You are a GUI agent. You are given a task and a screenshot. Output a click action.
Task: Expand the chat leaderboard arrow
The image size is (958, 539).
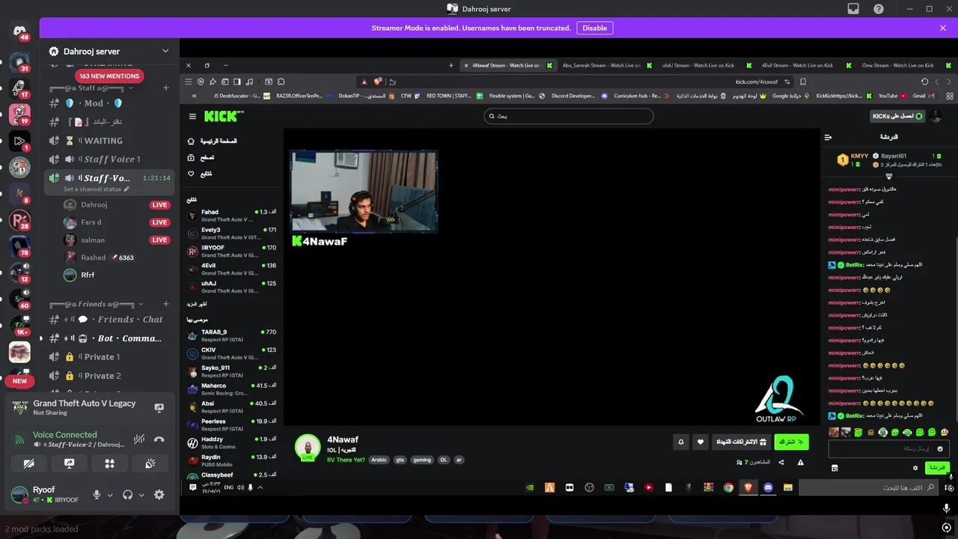[889, 177]
